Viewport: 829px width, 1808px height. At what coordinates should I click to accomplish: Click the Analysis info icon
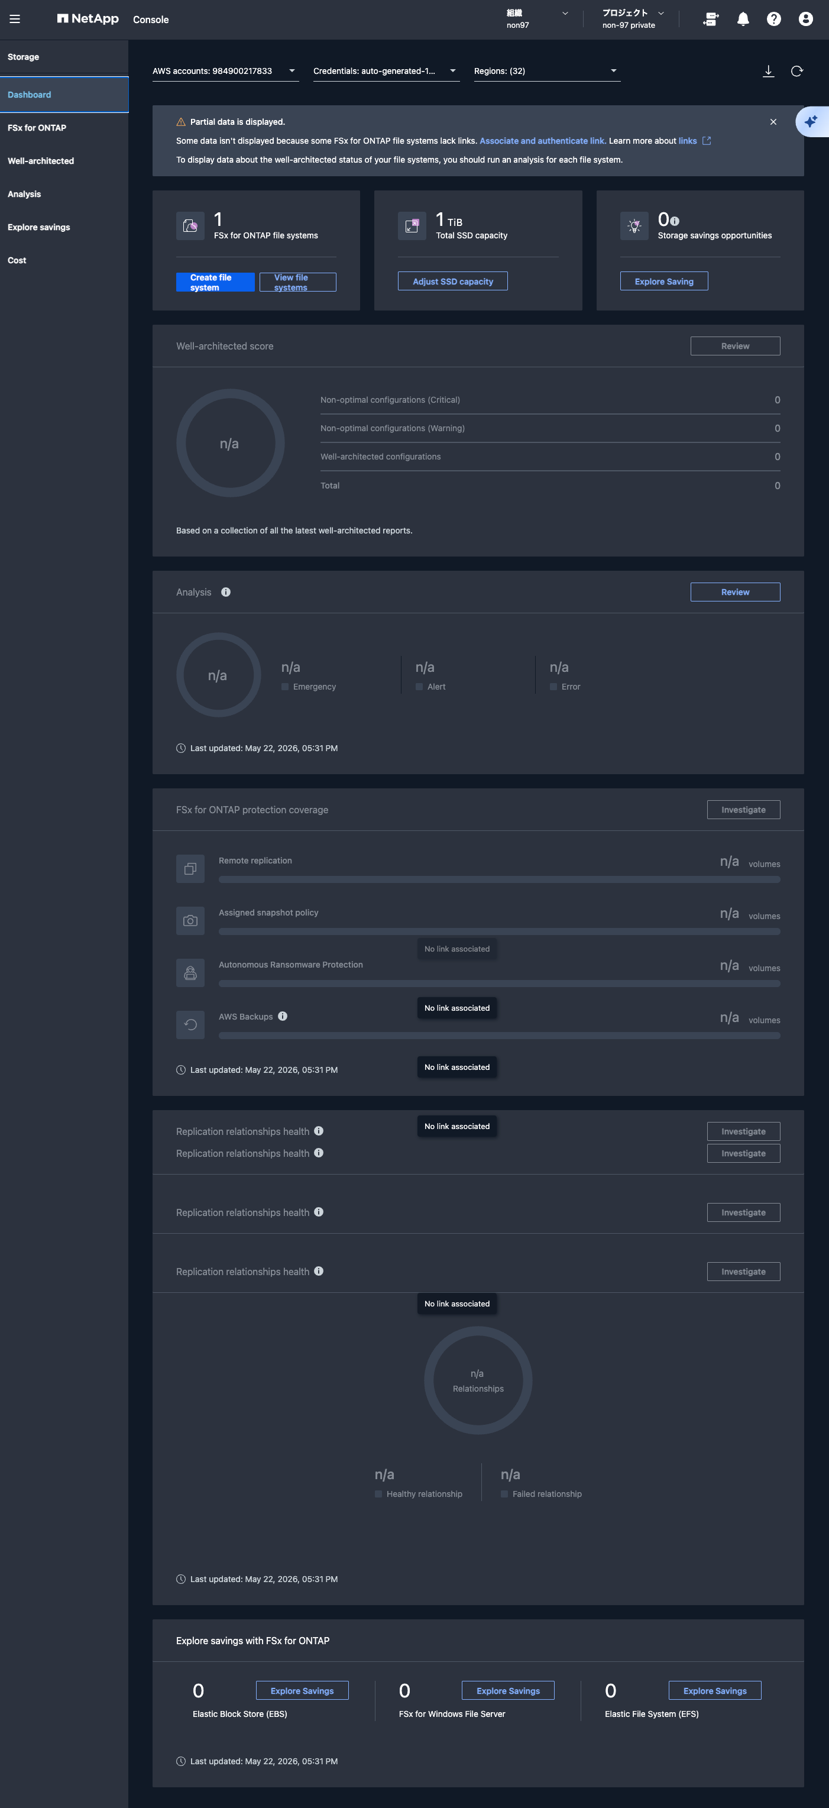[x=225, y=591]
